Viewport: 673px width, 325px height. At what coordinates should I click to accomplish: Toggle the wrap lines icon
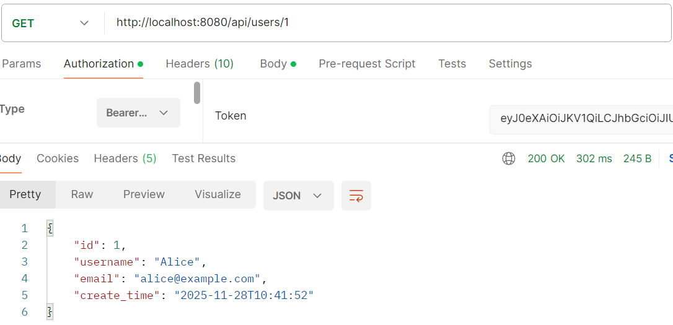coord(356,196)
